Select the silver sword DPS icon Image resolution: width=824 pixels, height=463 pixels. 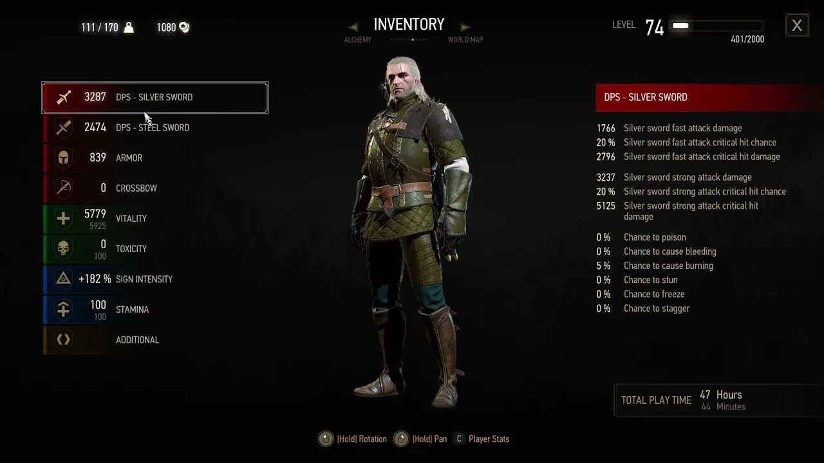click(x=63, y=97)
